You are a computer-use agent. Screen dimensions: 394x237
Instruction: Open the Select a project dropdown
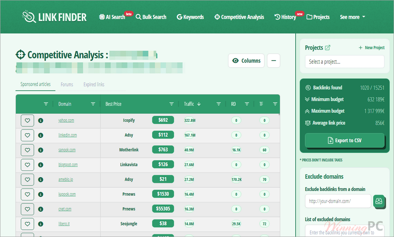[x=344, y=62]
